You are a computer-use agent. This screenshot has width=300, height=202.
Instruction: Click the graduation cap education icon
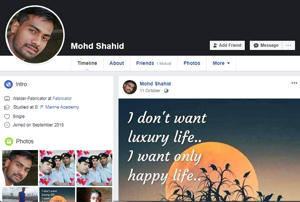(7, 107)
